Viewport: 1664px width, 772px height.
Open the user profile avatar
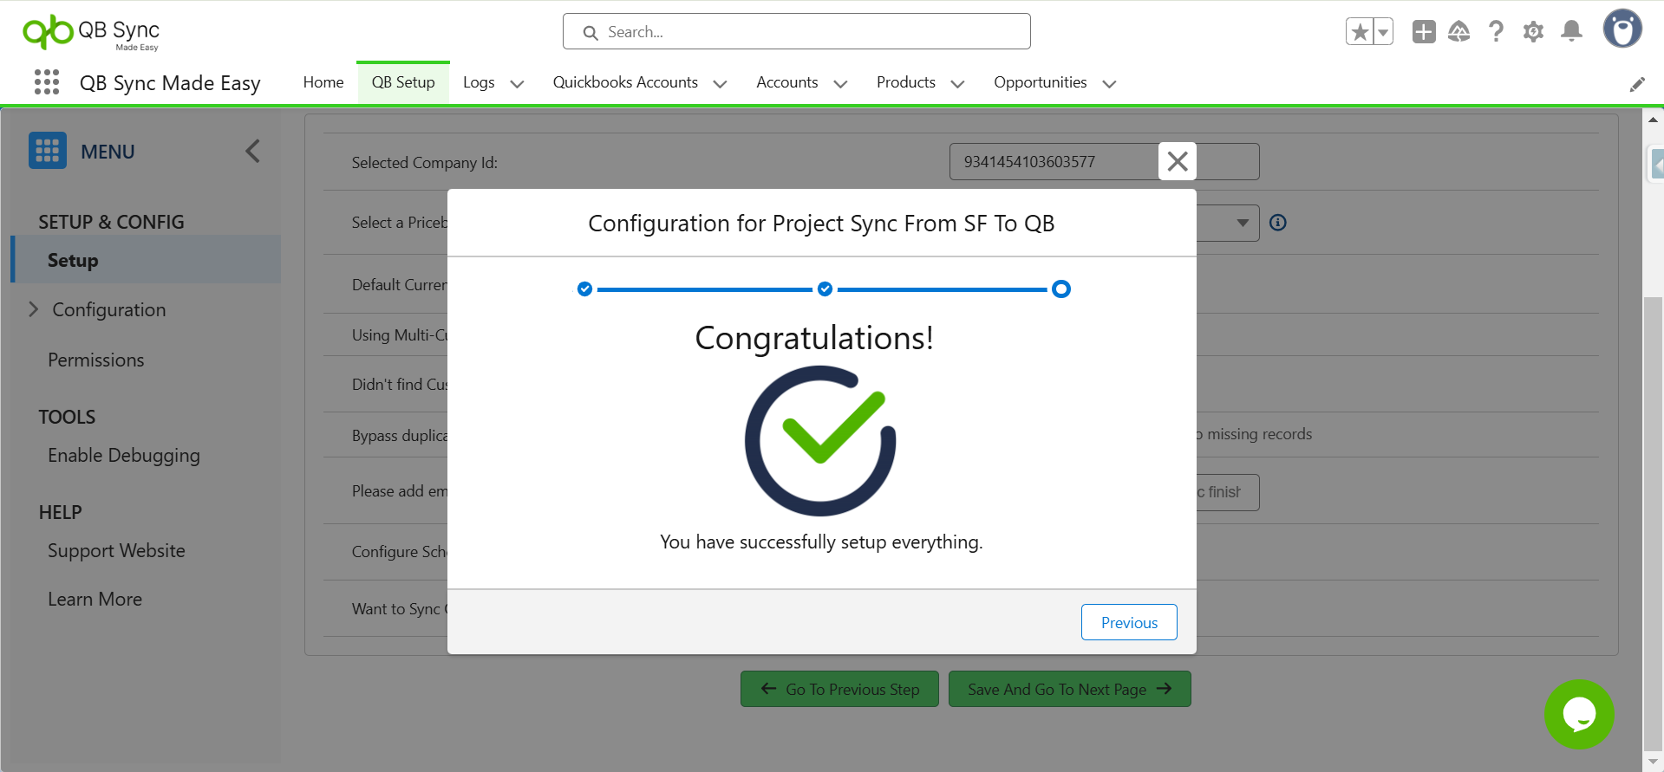[x=1622, y=29]
